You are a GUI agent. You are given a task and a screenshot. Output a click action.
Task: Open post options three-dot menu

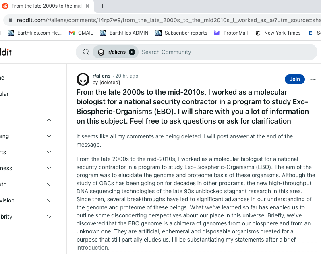[x=313, y=79]
